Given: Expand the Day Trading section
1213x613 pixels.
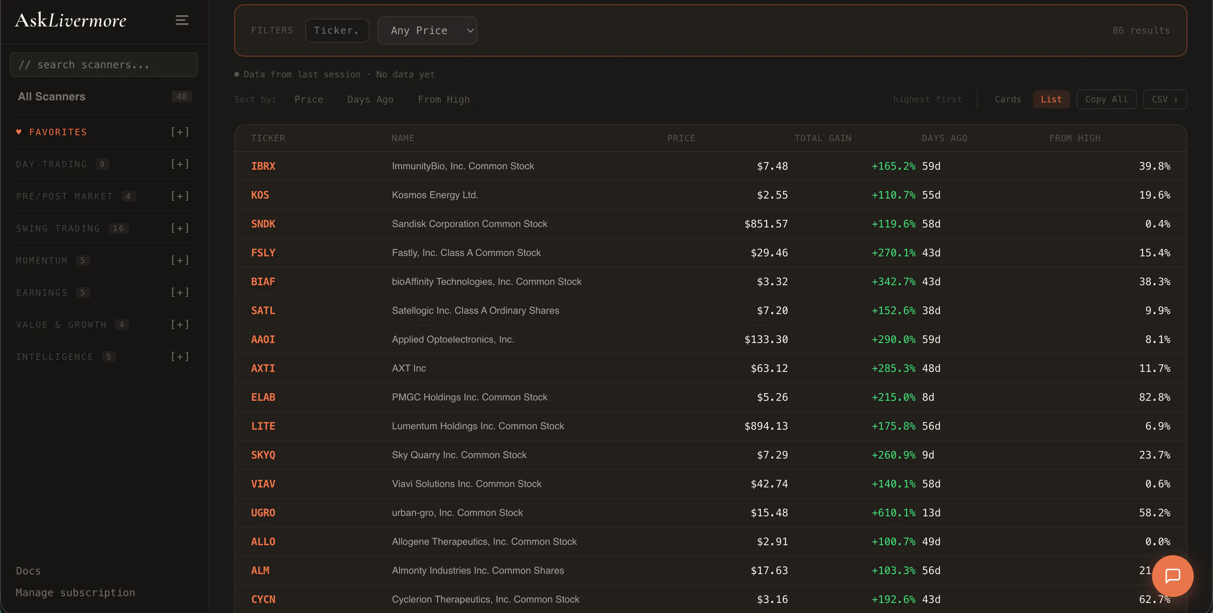Looking at the screenshot, I should 180,164.
